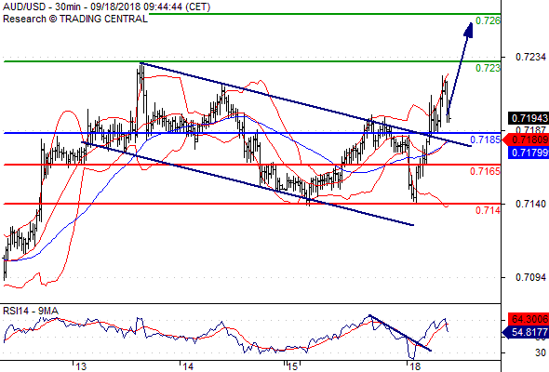549x372 pixels.
Task: Click the 'RSI14 - 9MA' indicator label
Action: click(x=31, y=311)
